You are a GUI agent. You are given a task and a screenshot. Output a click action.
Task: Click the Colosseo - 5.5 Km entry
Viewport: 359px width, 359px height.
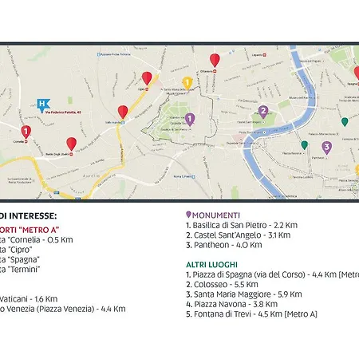click(x=222, y=284)
